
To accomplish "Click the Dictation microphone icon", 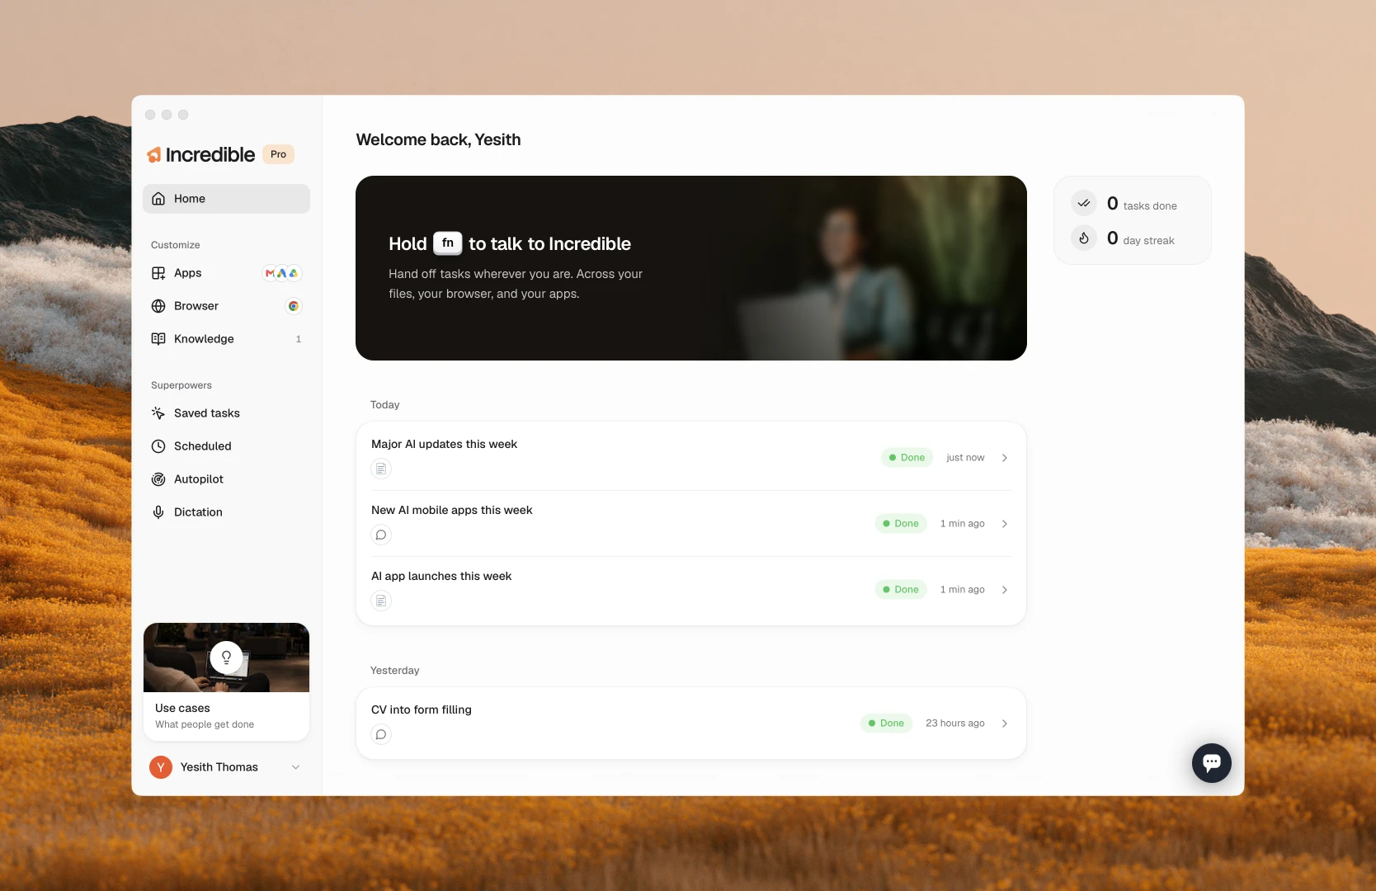I will pos(158,512).
